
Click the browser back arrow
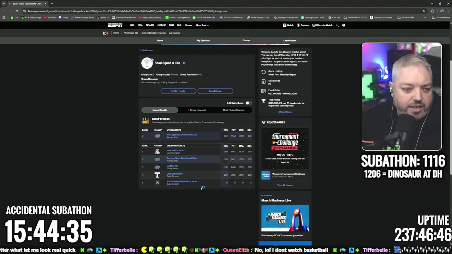click(4, 11)
